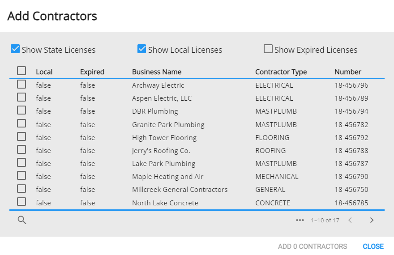Image resolution: width=394 pixels, height=255 pixels.
Task: Click license number 18-456792
Action: point(351,138)
